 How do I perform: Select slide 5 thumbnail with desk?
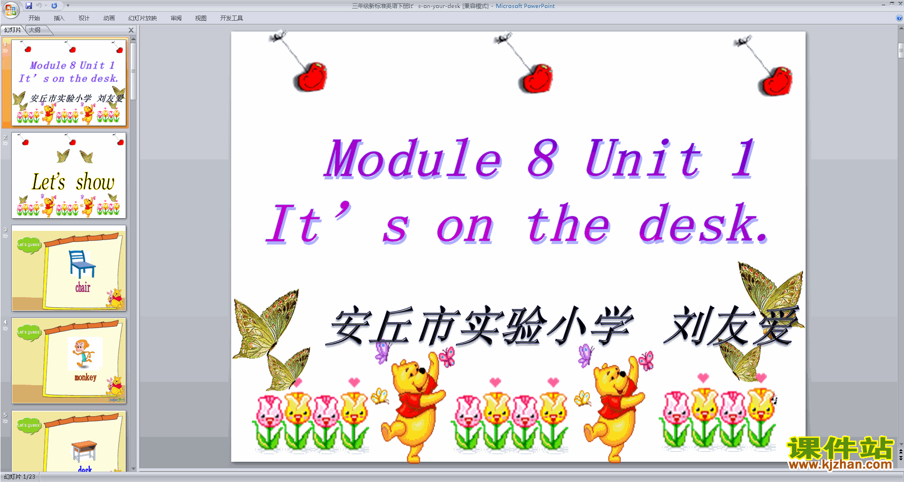(69, 441)
